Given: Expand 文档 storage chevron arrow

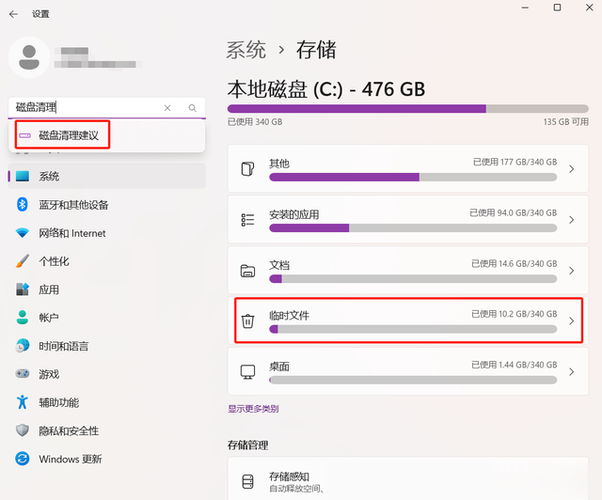Looking at the screenshot, I should (571, 271).
